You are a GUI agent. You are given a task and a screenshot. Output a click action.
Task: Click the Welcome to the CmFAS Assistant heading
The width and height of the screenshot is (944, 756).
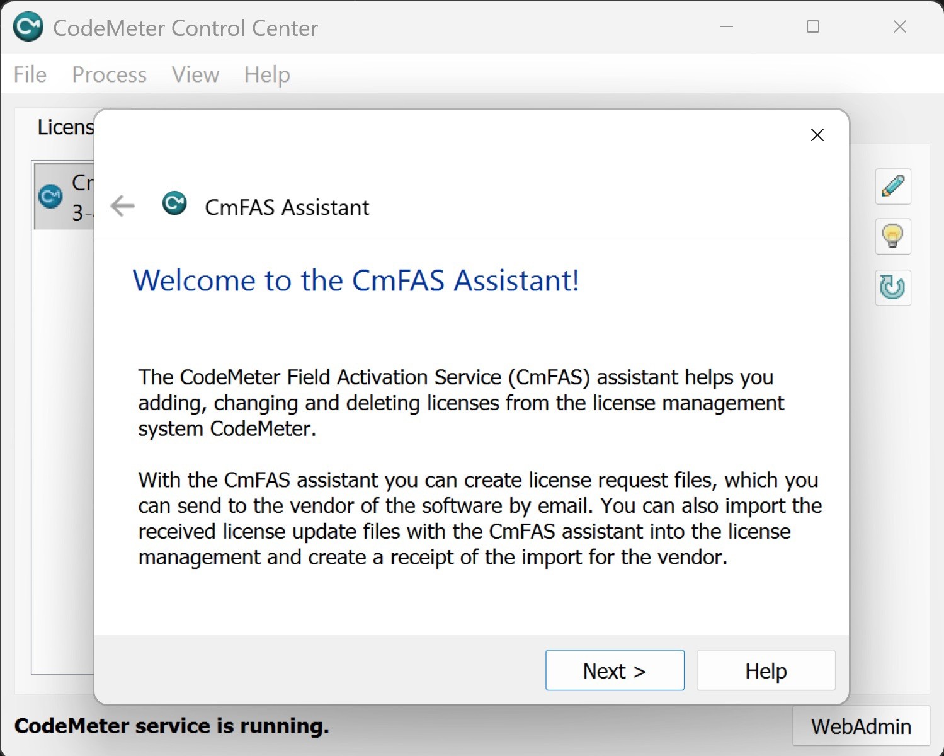pyautogui.click(x=356, y=280)
